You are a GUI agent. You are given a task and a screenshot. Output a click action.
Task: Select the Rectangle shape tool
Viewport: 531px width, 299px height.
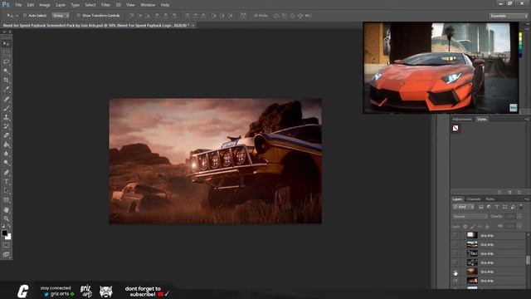(x=6, y=200)
